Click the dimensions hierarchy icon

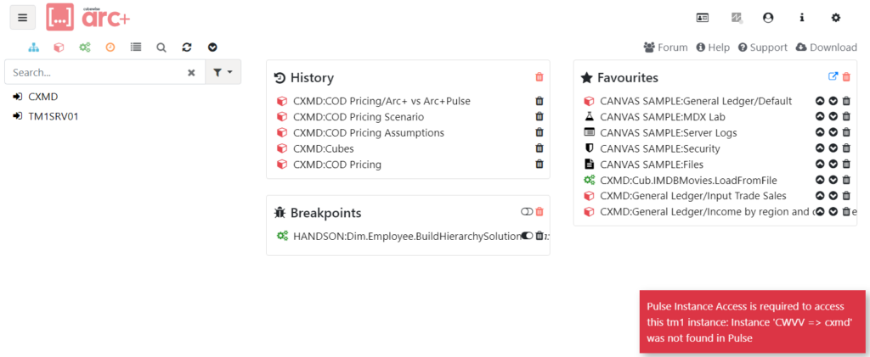click(33, 47)
